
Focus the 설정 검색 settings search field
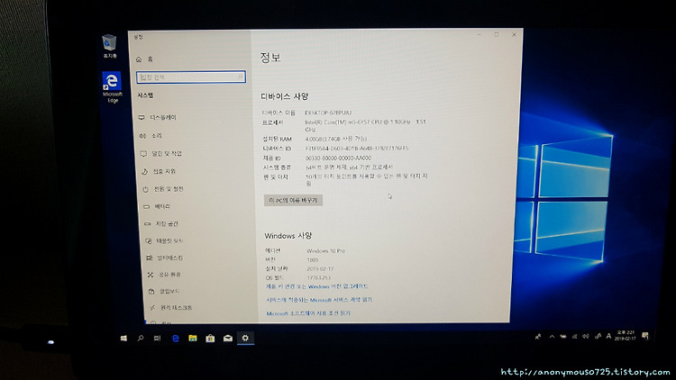click(x=191, y=77)
